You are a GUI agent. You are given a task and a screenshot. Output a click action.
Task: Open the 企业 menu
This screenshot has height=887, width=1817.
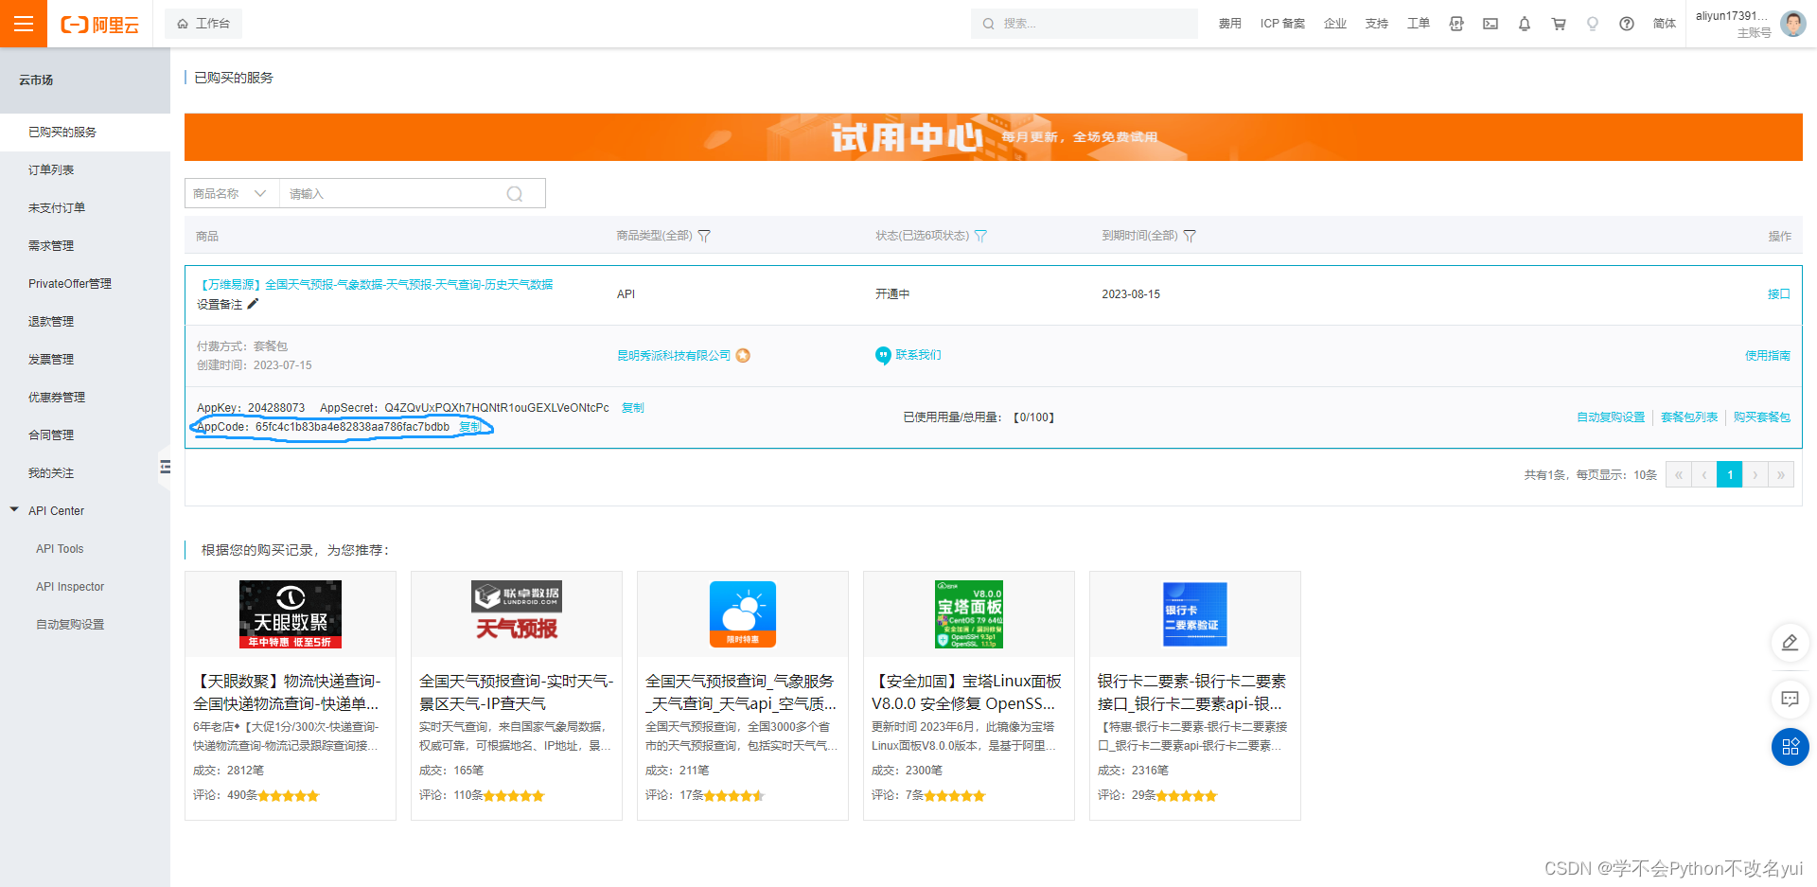point(1335,24)
